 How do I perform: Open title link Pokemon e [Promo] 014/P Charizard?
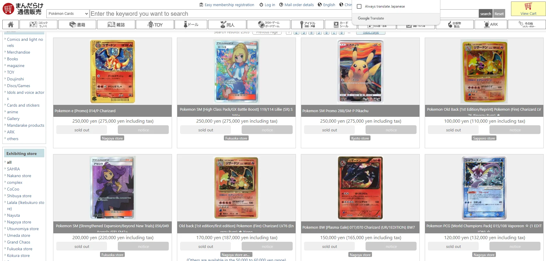tap(85, 111)
